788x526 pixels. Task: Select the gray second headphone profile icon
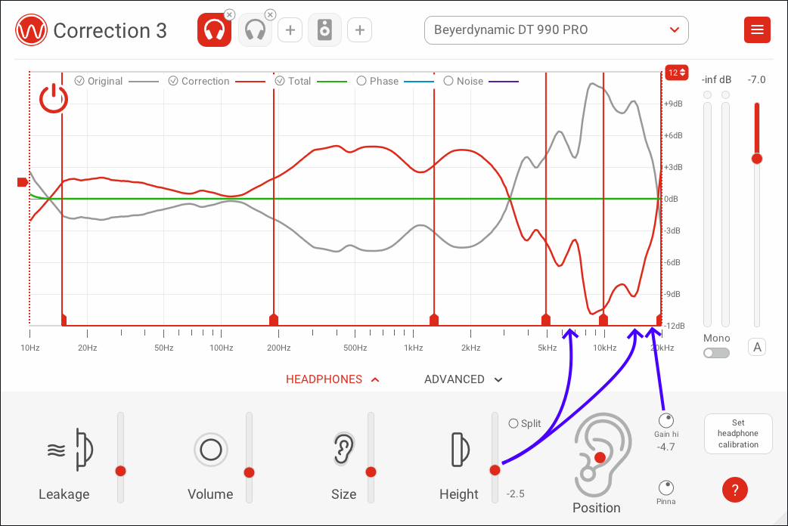point(256,30)
